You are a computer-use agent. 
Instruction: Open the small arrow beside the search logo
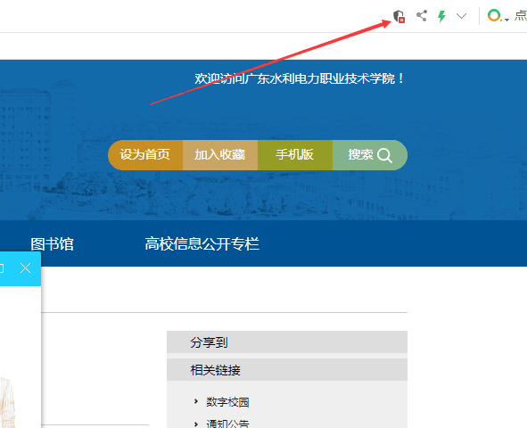(506, 20)
